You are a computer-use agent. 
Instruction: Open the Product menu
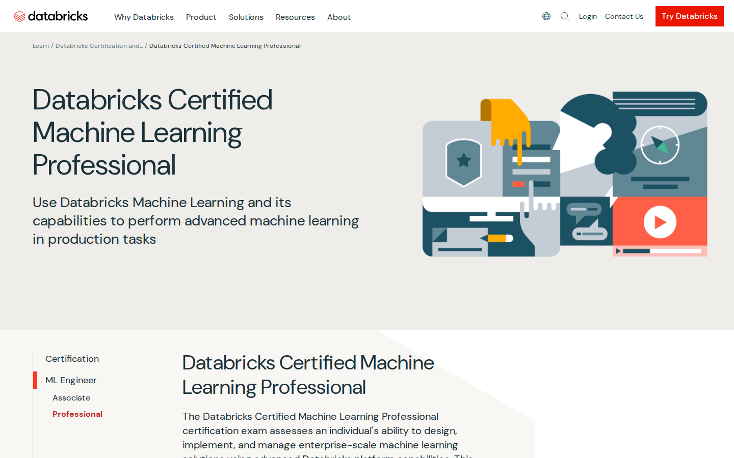[x=201, y=17]
